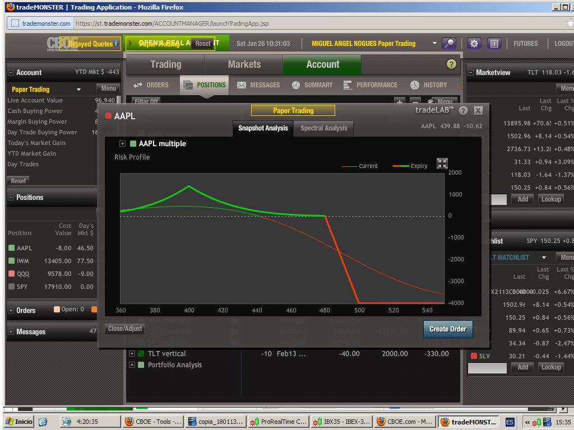This screenshot has width=574, height=430.
Task: Expand the TLT vertical row
Action: click(132, 354)
